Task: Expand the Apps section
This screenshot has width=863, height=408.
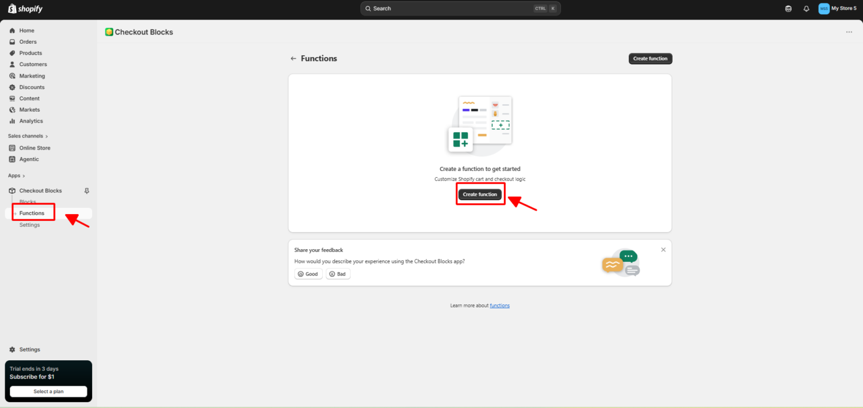Action: 16,176
